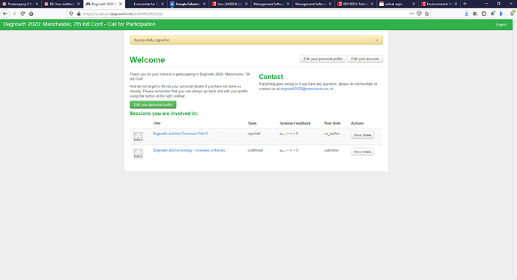Click the degrowth2020 contact email link

[306, 89]
